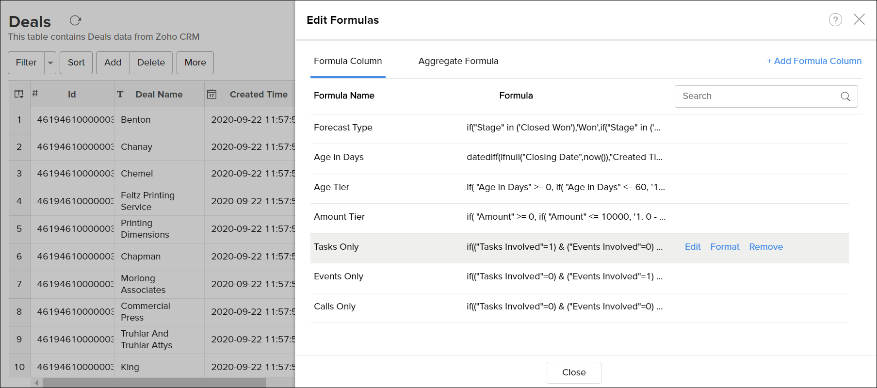Click the refresh icon next to Deals
877x388 pixels.
coord(75,20)
